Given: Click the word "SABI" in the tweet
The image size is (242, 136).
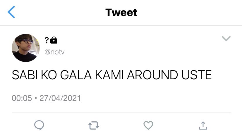Looking at the screenshot, I should pos(25,75).
